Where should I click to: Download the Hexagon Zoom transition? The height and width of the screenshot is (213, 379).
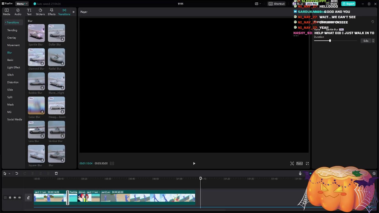click(x=62, y=112)
